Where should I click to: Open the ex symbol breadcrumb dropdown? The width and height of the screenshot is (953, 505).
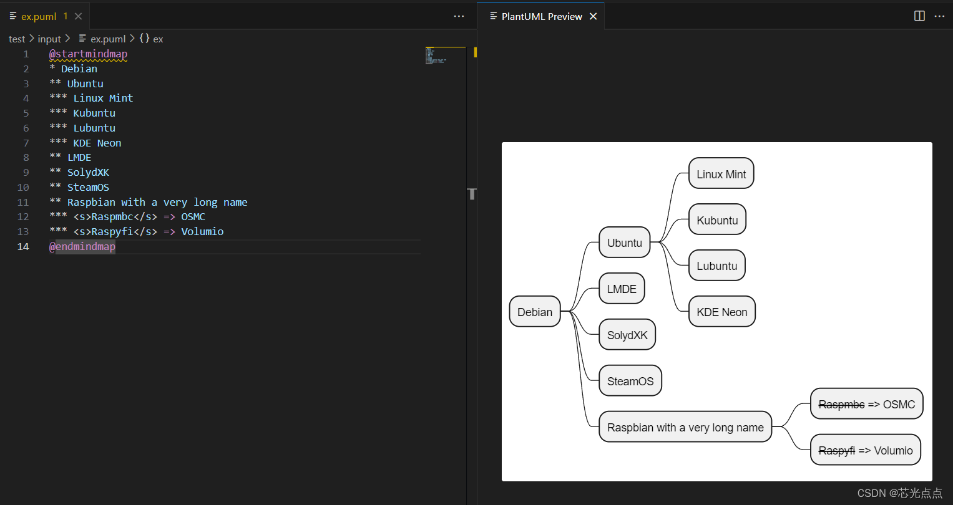pos(158,39)
